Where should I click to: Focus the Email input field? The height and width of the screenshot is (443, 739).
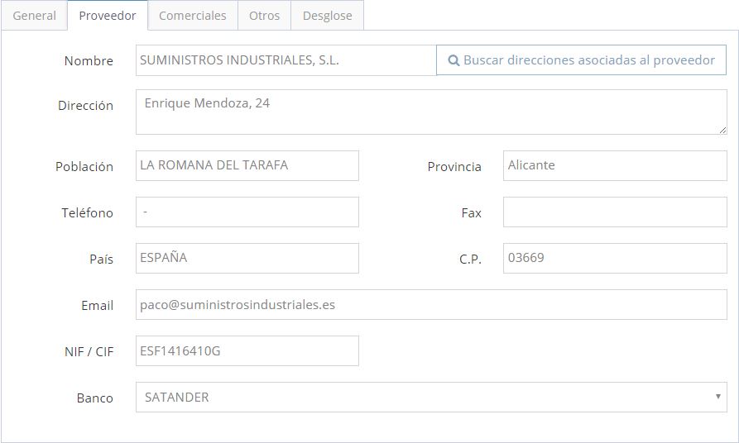[431, 305]
